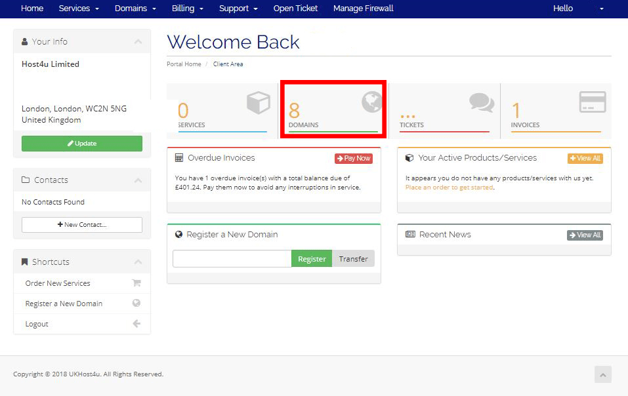The height and width of the screenshot is (396, 628).
Task: Click the Tickets speech bubbles icon
Action: click(482, 102)
